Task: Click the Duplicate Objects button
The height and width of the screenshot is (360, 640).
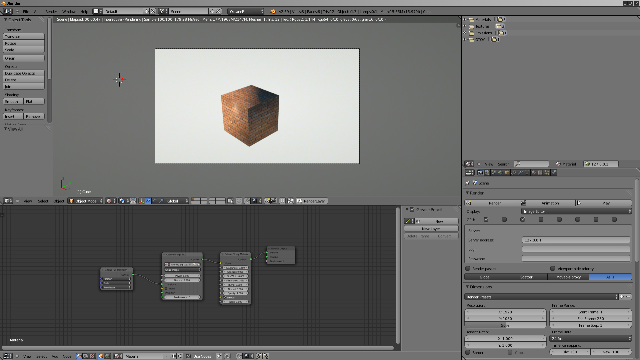Action: pos(24,73)
